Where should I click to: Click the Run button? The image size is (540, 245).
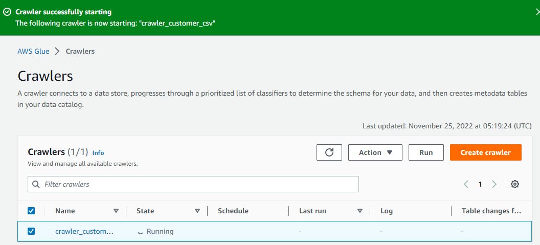pos(426,152)
